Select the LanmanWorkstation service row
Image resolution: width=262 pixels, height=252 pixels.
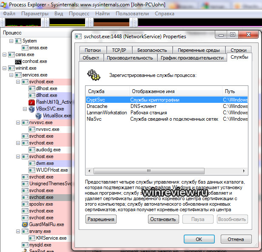[x=167, y=113]
